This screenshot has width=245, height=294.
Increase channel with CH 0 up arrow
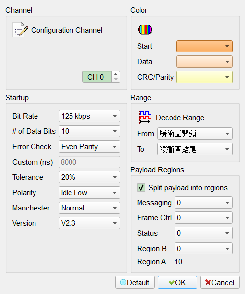pos(116,74)
